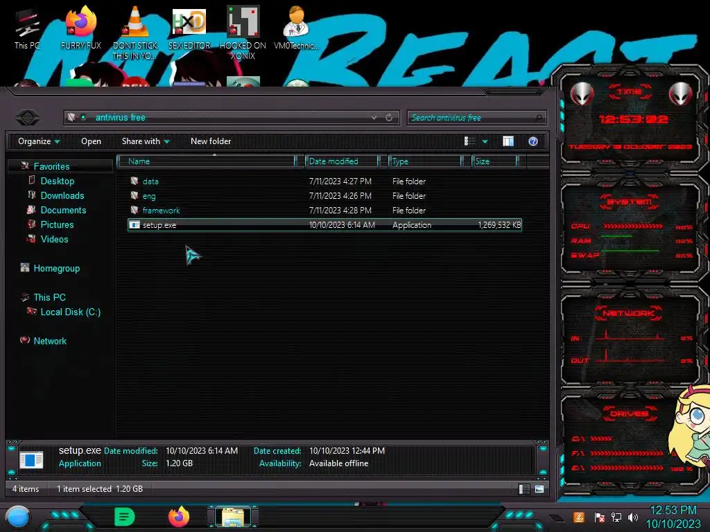The width and height of the screenshot is (710, 532).
Task: Focus the Search antivirus free box
Action: (x=476, y=118)
